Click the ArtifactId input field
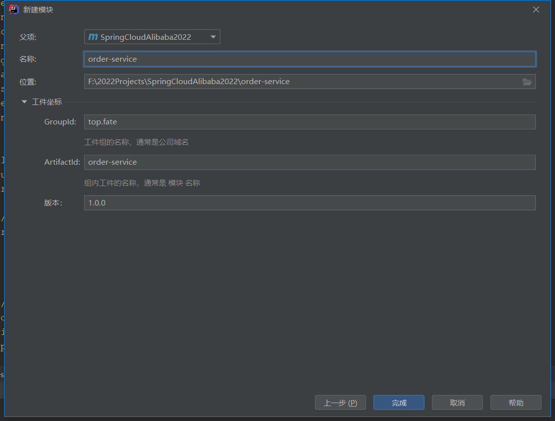The image size is (555, 421). pos(310,162)
